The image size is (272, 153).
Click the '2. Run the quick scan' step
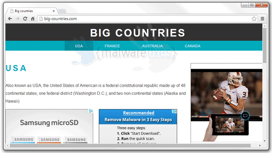pos(136,139)
